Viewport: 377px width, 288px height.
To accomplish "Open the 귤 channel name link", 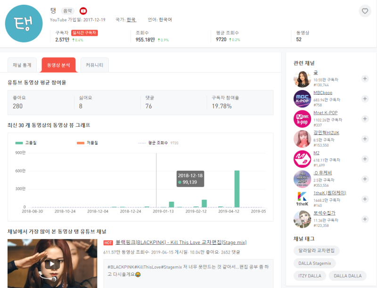I will pos(316,73).
